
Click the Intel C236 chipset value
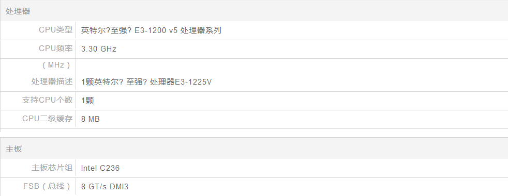pos(100,168)
